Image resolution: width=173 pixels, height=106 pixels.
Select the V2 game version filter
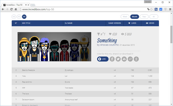14,17
